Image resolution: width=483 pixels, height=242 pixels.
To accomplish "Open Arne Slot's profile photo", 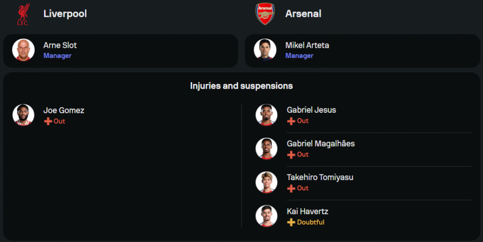I will tap(23, 50).
